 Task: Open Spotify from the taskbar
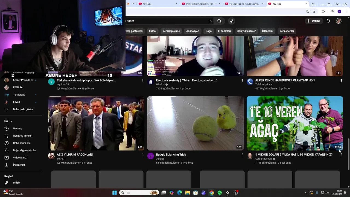(220, 193)
